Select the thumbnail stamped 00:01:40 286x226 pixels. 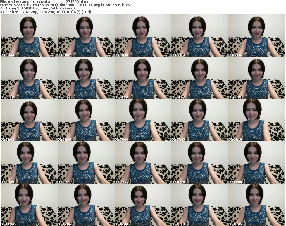coord(143,35)
